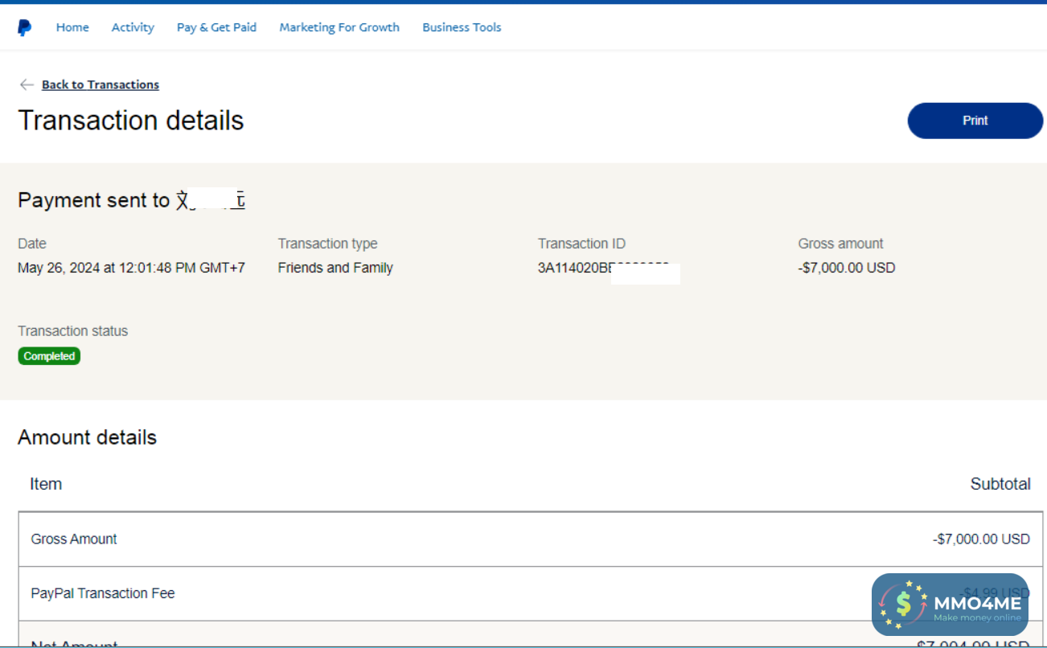Open Marketing For Growth menu
1047x648 pixels.
[x=339, y=27]
